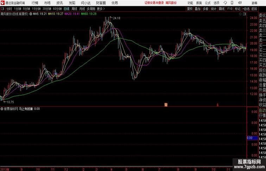Switch to 5分钟 period

point(26,9)
